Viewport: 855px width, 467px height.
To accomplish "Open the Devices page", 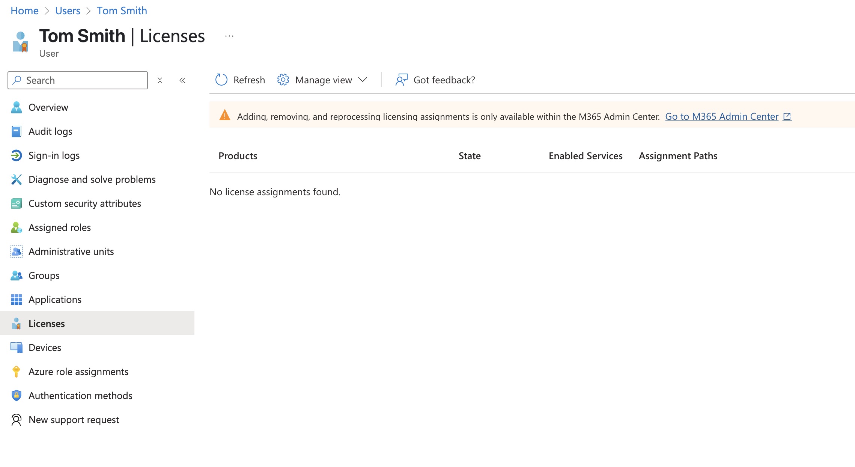I will 45,348.
